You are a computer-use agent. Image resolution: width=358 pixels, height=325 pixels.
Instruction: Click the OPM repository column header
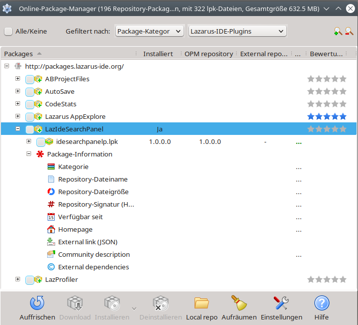pos(209,54)
